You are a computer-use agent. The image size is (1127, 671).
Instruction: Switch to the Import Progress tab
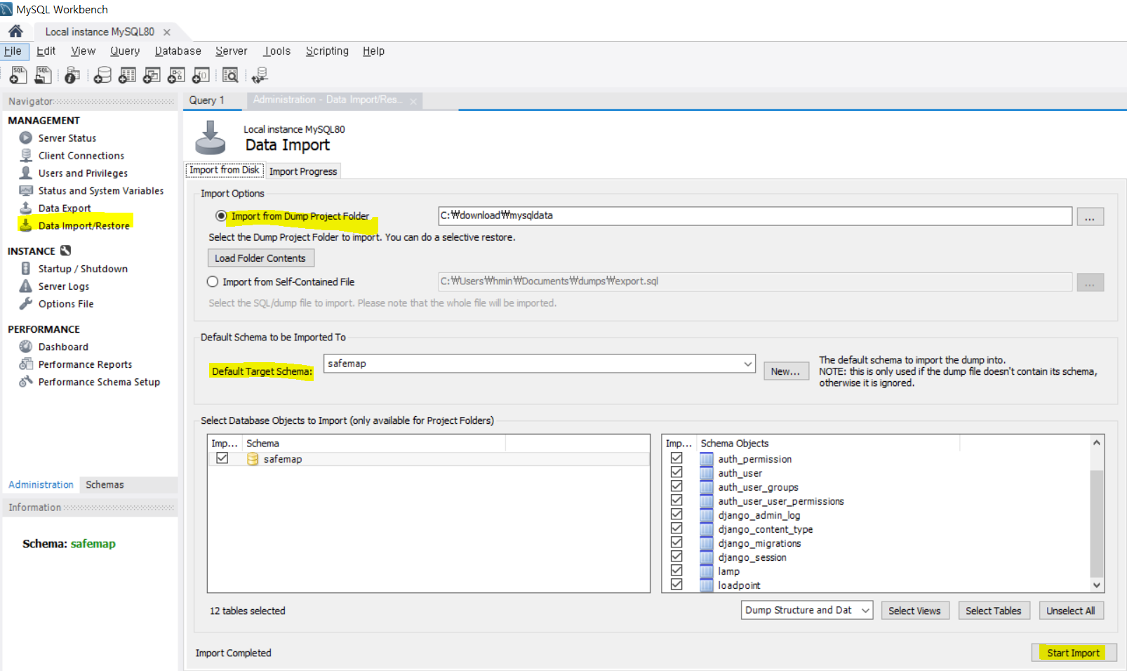click(x=303, y=171)
